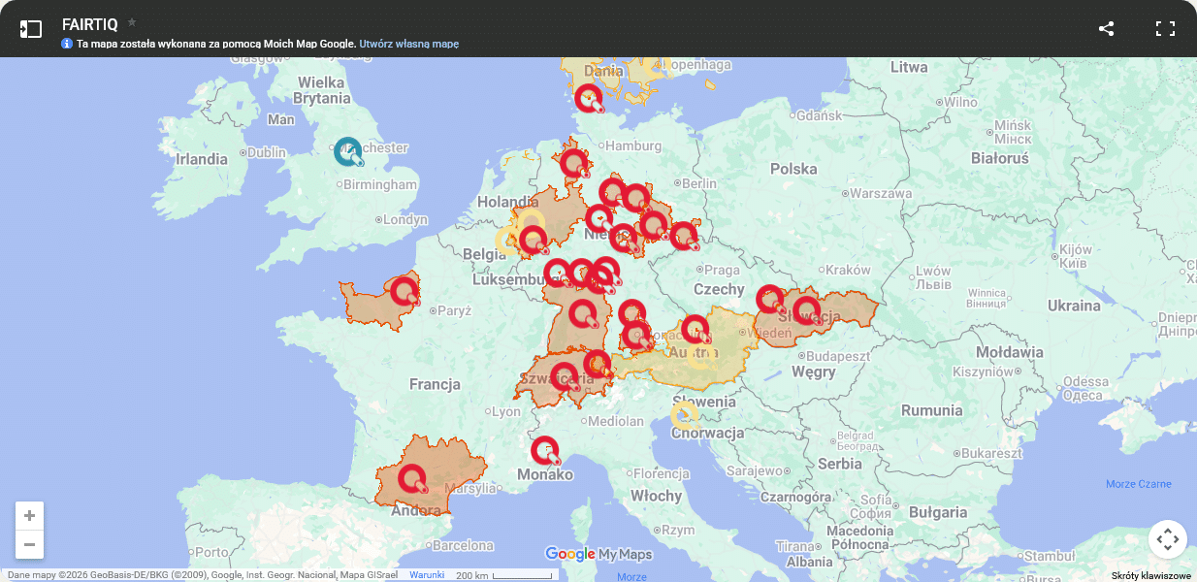Select the red marker near Monako
The height and width of the screenshot is (582, 1197).
[x=544, y=450]
